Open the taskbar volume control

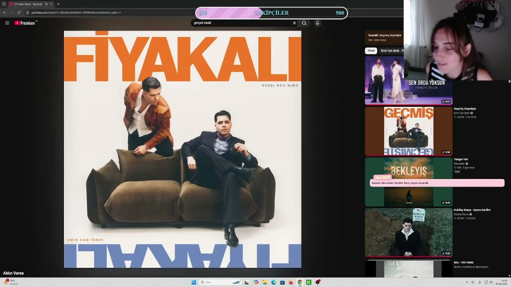(491, 282)
